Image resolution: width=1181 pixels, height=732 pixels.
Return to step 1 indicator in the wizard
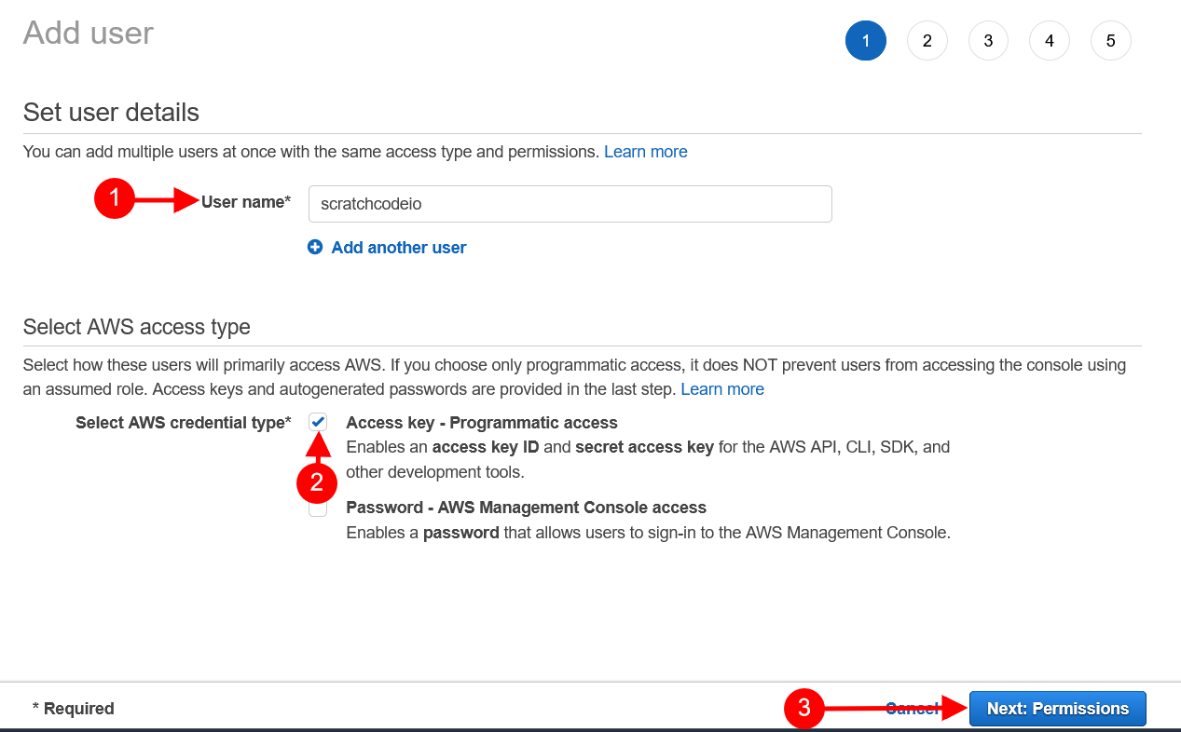coord(865,40)
